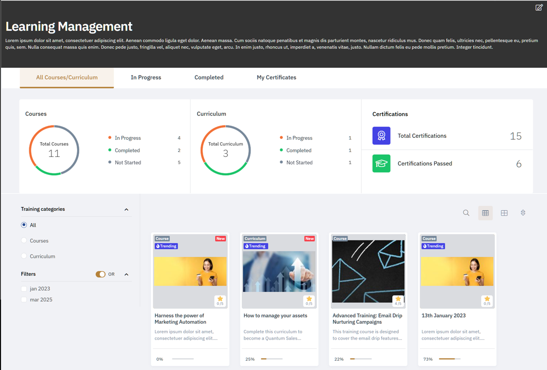The width and height of the screenshot is (547, 370).
Task: Switch to the In Progress tab
Action: pyautogui.click(x=146, y=78)
